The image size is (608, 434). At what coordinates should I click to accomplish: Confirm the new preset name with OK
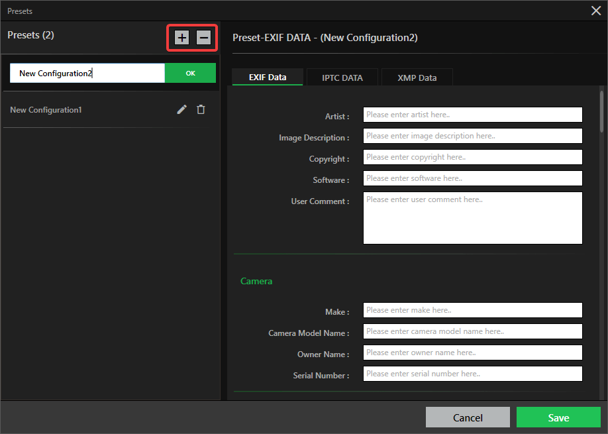[190, 73]
